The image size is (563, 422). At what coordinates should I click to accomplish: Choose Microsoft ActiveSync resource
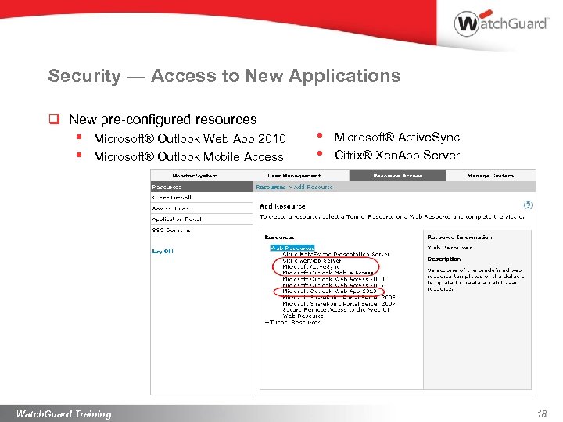pos(311,266)
